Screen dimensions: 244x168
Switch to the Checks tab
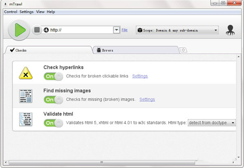pos(48,50)
